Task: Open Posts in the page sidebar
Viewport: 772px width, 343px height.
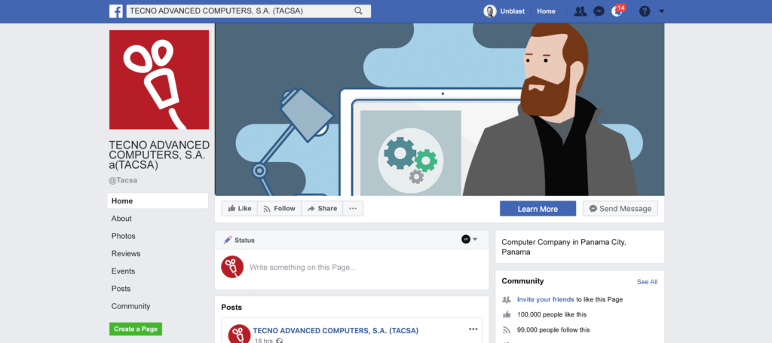Action: tap(121, 289)
